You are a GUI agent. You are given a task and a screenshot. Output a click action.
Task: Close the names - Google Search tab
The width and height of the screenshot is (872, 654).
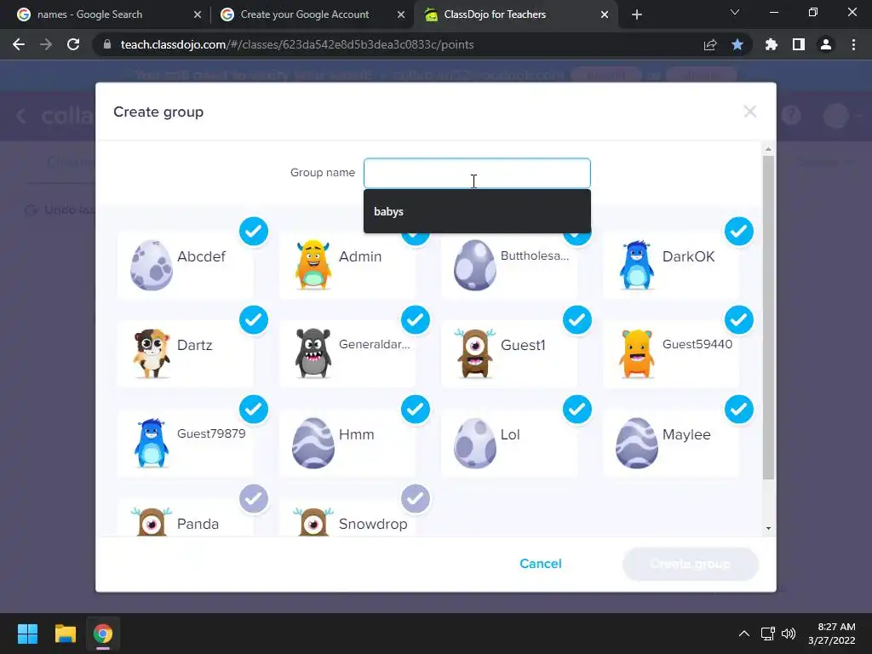(197, 14)
